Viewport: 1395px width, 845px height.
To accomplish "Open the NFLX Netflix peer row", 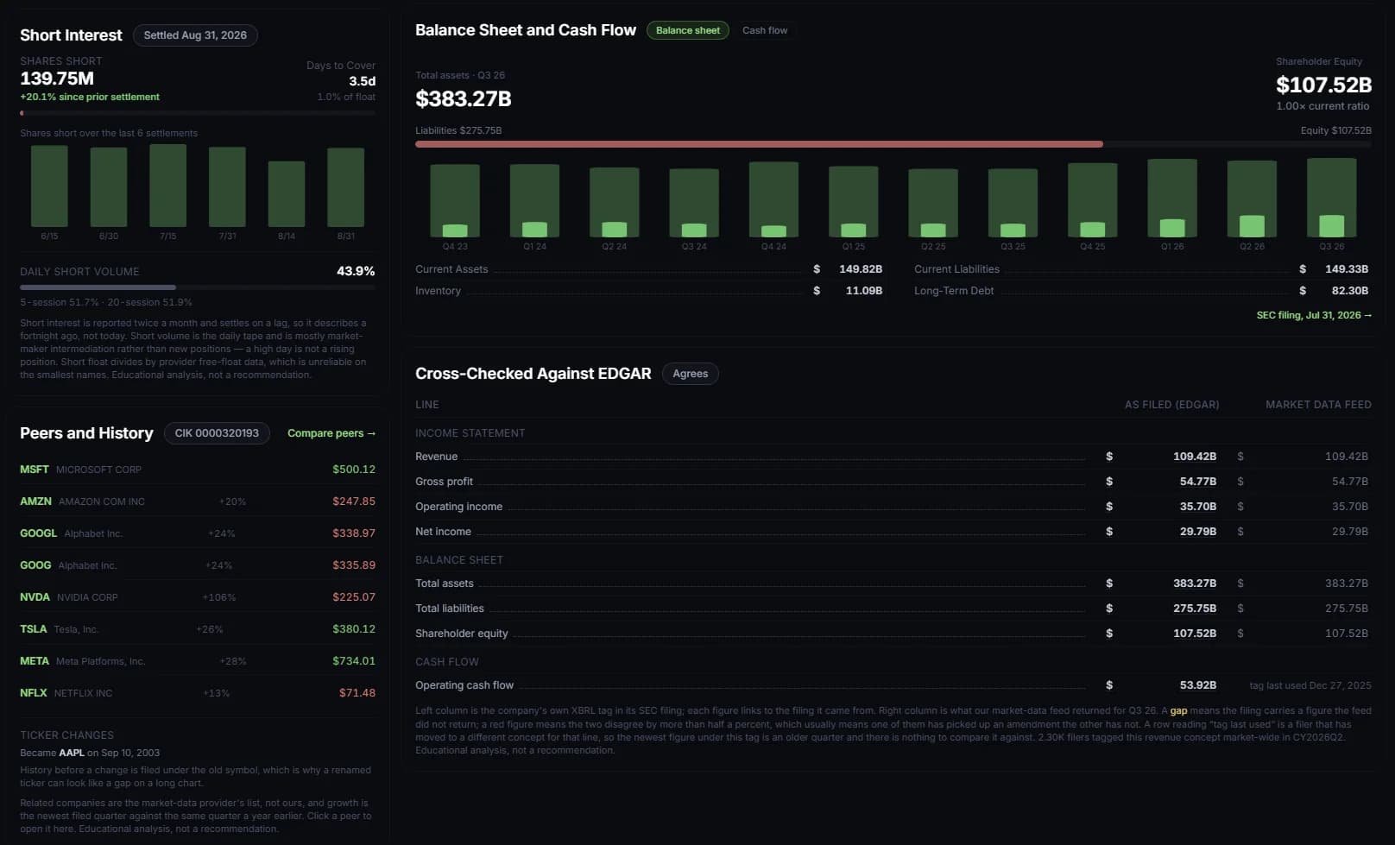I will [x=198, y=693].
